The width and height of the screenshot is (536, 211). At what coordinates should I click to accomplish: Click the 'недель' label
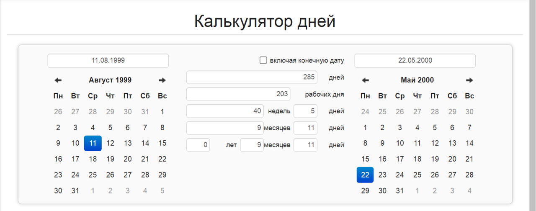point(279,111)
